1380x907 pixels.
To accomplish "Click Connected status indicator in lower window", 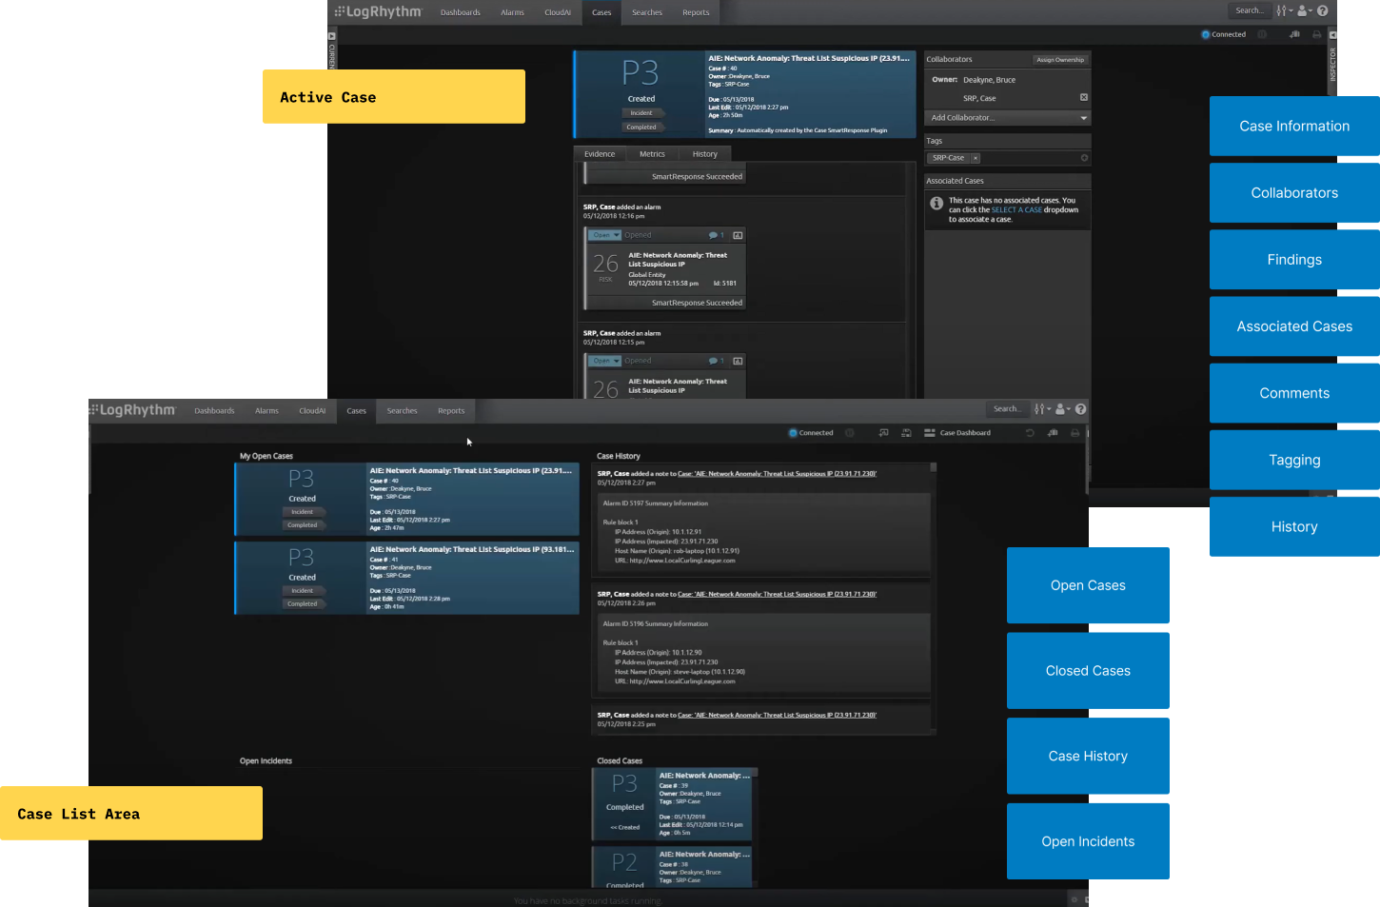I will click(811, 433).
